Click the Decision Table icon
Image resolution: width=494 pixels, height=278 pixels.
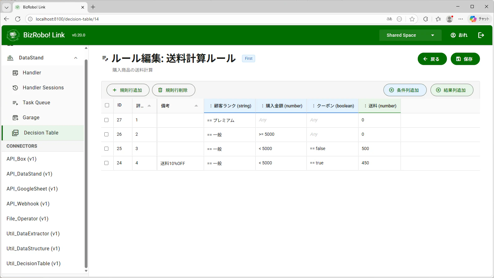point(15,133)
